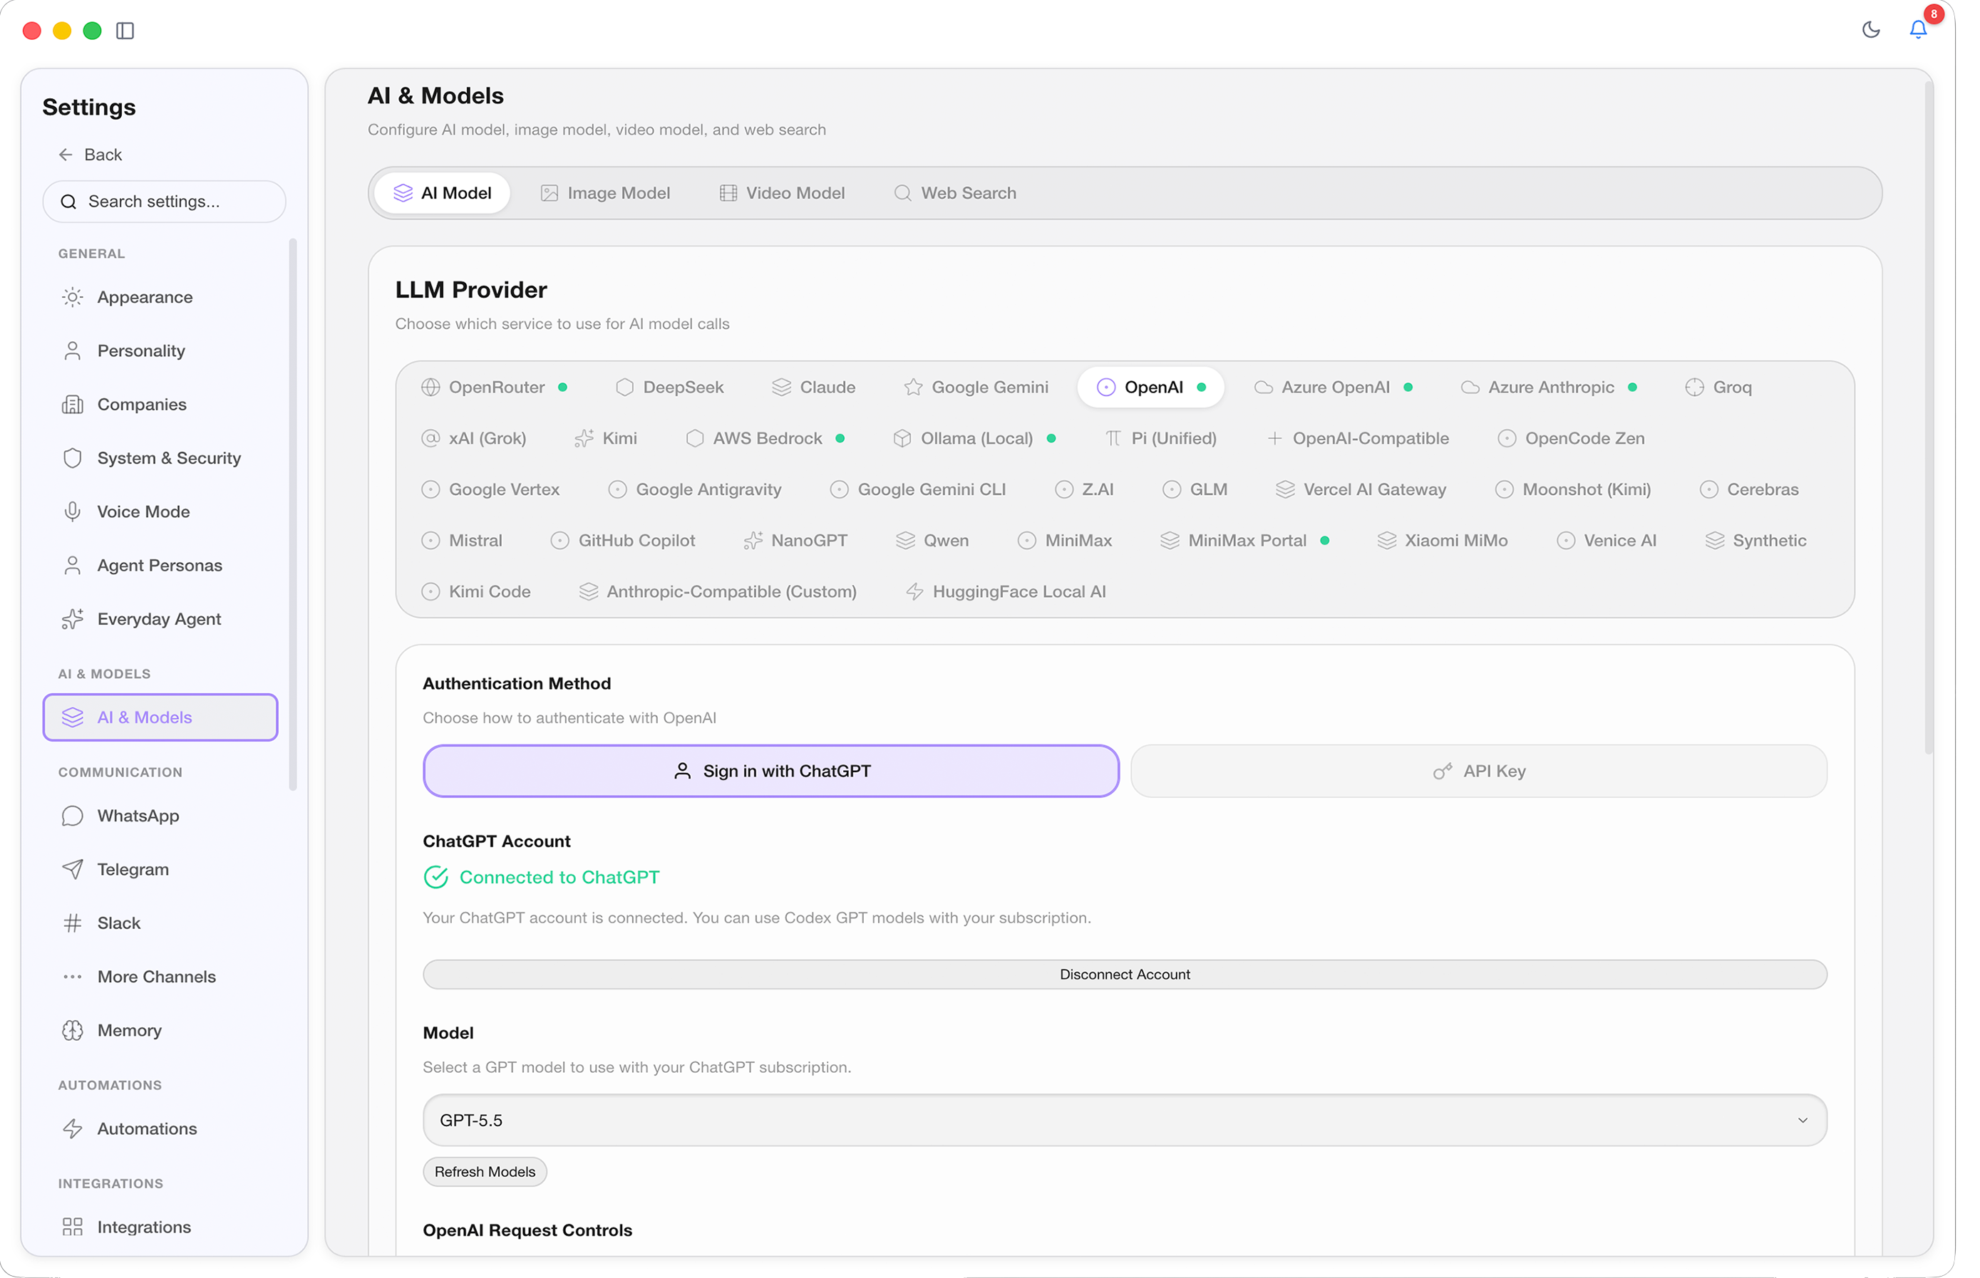Screen dimensions: 1980x1278
Task: Choose Google Gemini CLI provider
Action: click(918, 489)
